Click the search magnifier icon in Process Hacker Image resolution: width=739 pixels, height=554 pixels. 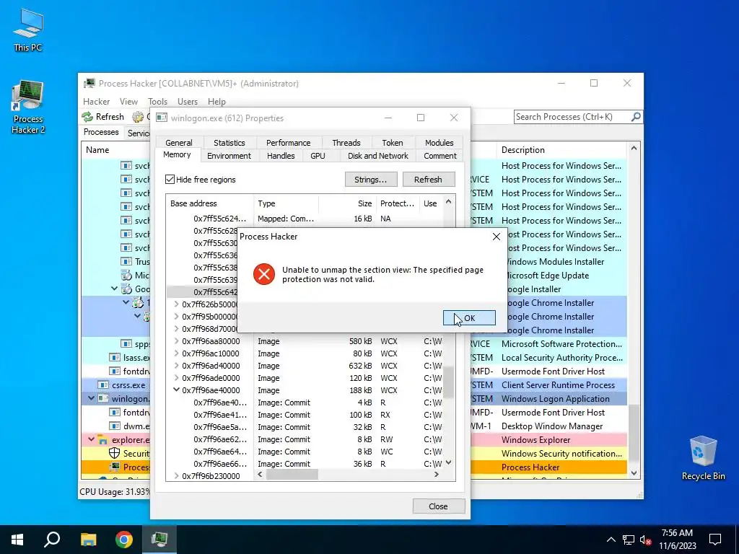tap(636, 116)
